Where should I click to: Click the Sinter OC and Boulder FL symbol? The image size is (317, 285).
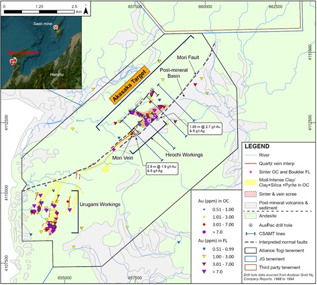(251, 172)
